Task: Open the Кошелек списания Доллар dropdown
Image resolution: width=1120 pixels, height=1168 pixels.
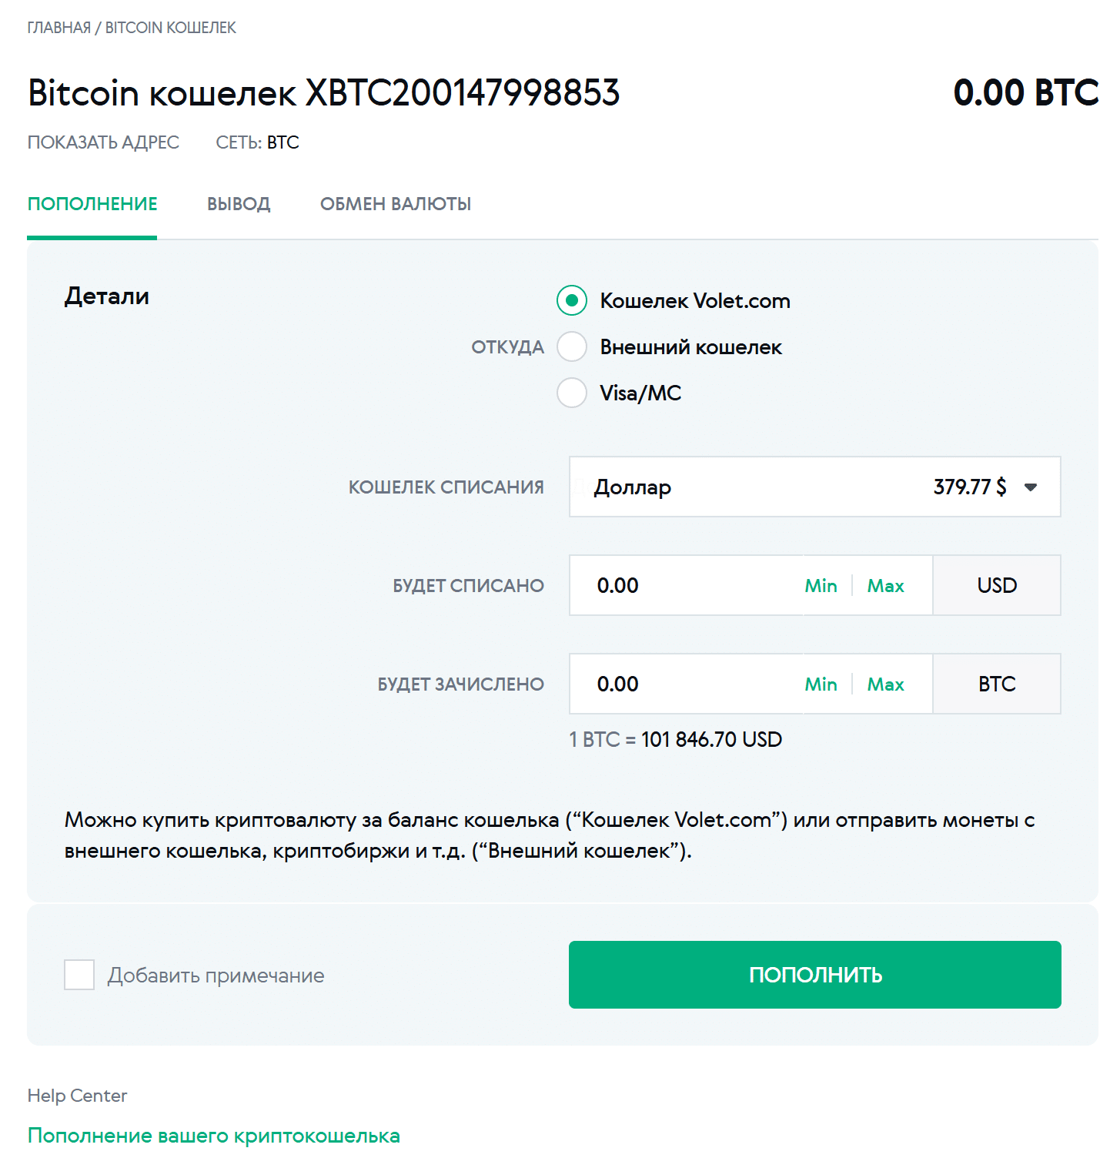Action: 814,487
